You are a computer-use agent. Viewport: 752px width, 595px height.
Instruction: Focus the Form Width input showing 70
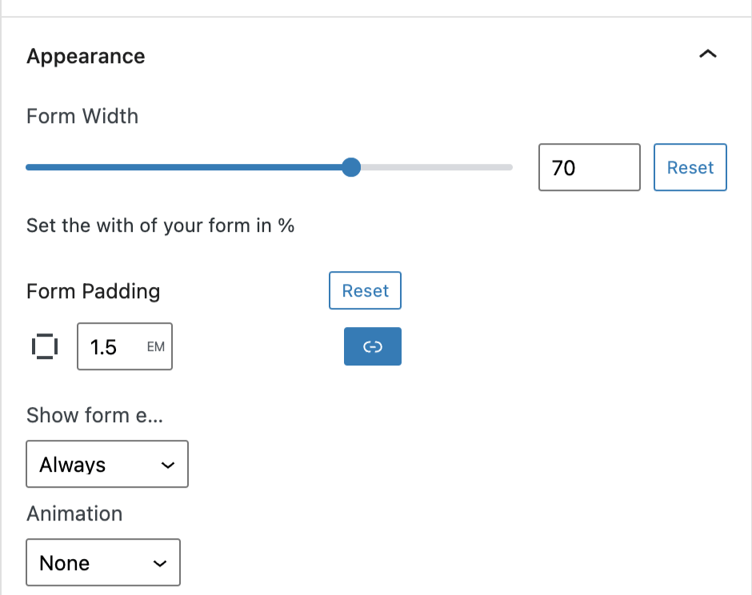(x=589, y=167)
